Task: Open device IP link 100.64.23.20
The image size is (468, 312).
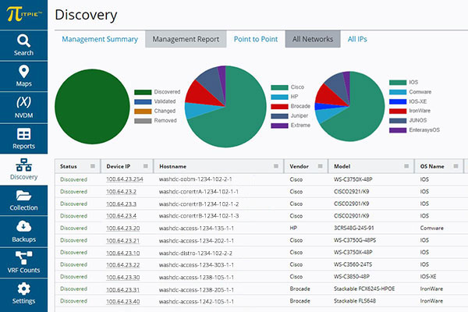Action: click(x=122, y=228)
